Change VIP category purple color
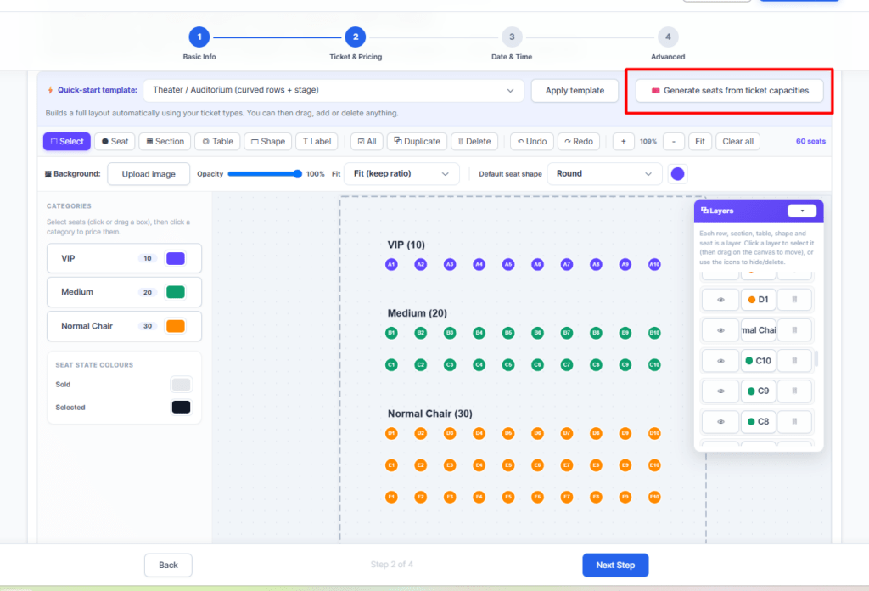Screen dimensions: 869x591 point(176,258)
